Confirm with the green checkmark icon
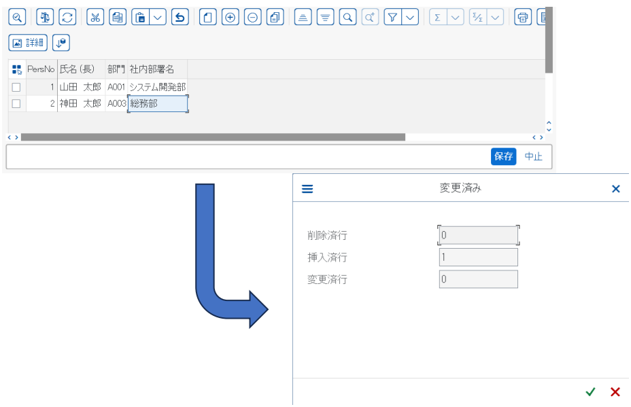631x407 pixels. pos(590,392)
